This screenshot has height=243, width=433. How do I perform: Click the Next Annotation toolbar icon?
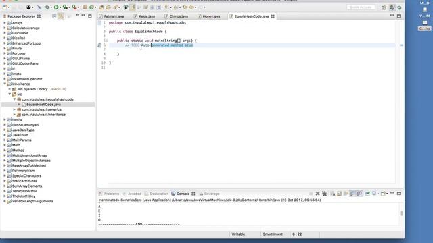tap(166, 7)
